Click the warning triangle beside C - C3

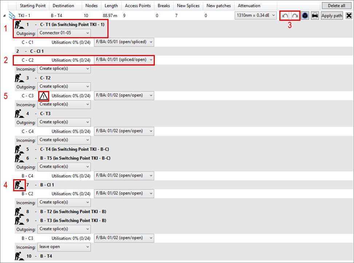[x=43, y=96]
